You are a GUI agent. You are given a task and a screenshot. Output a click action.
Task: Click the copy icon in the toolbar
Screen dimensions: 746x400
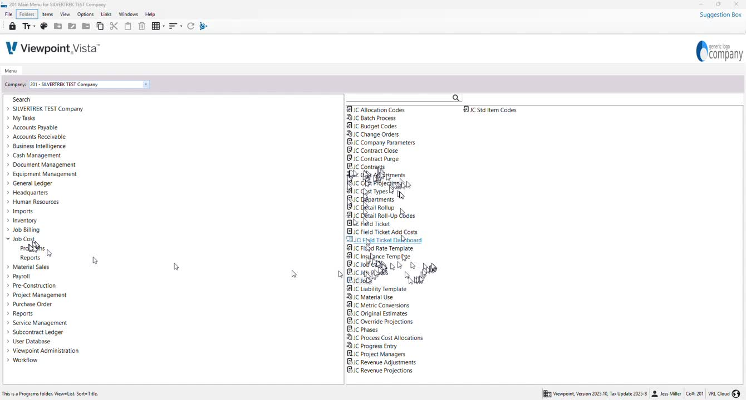(x=100, y=26)
